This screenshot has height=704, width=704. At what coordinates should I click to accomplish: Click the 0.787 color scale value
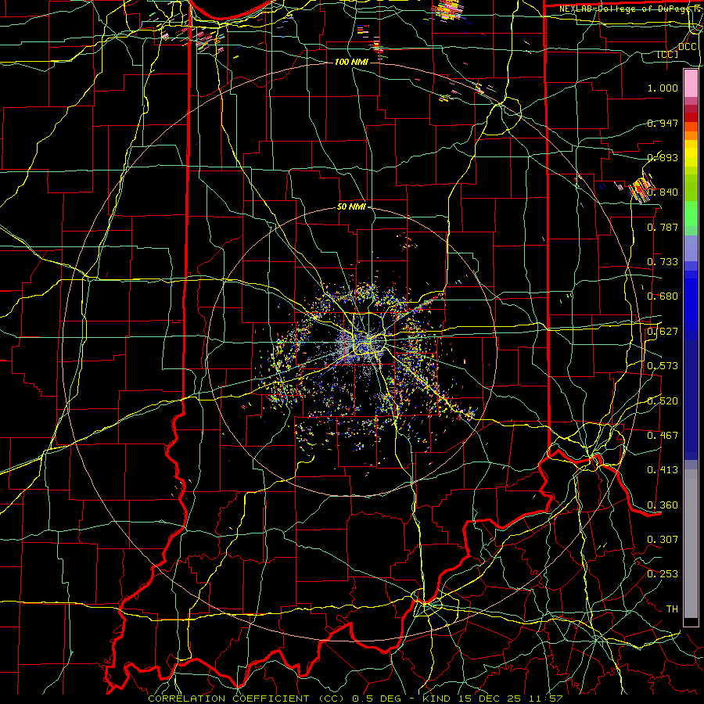[663, 227]
